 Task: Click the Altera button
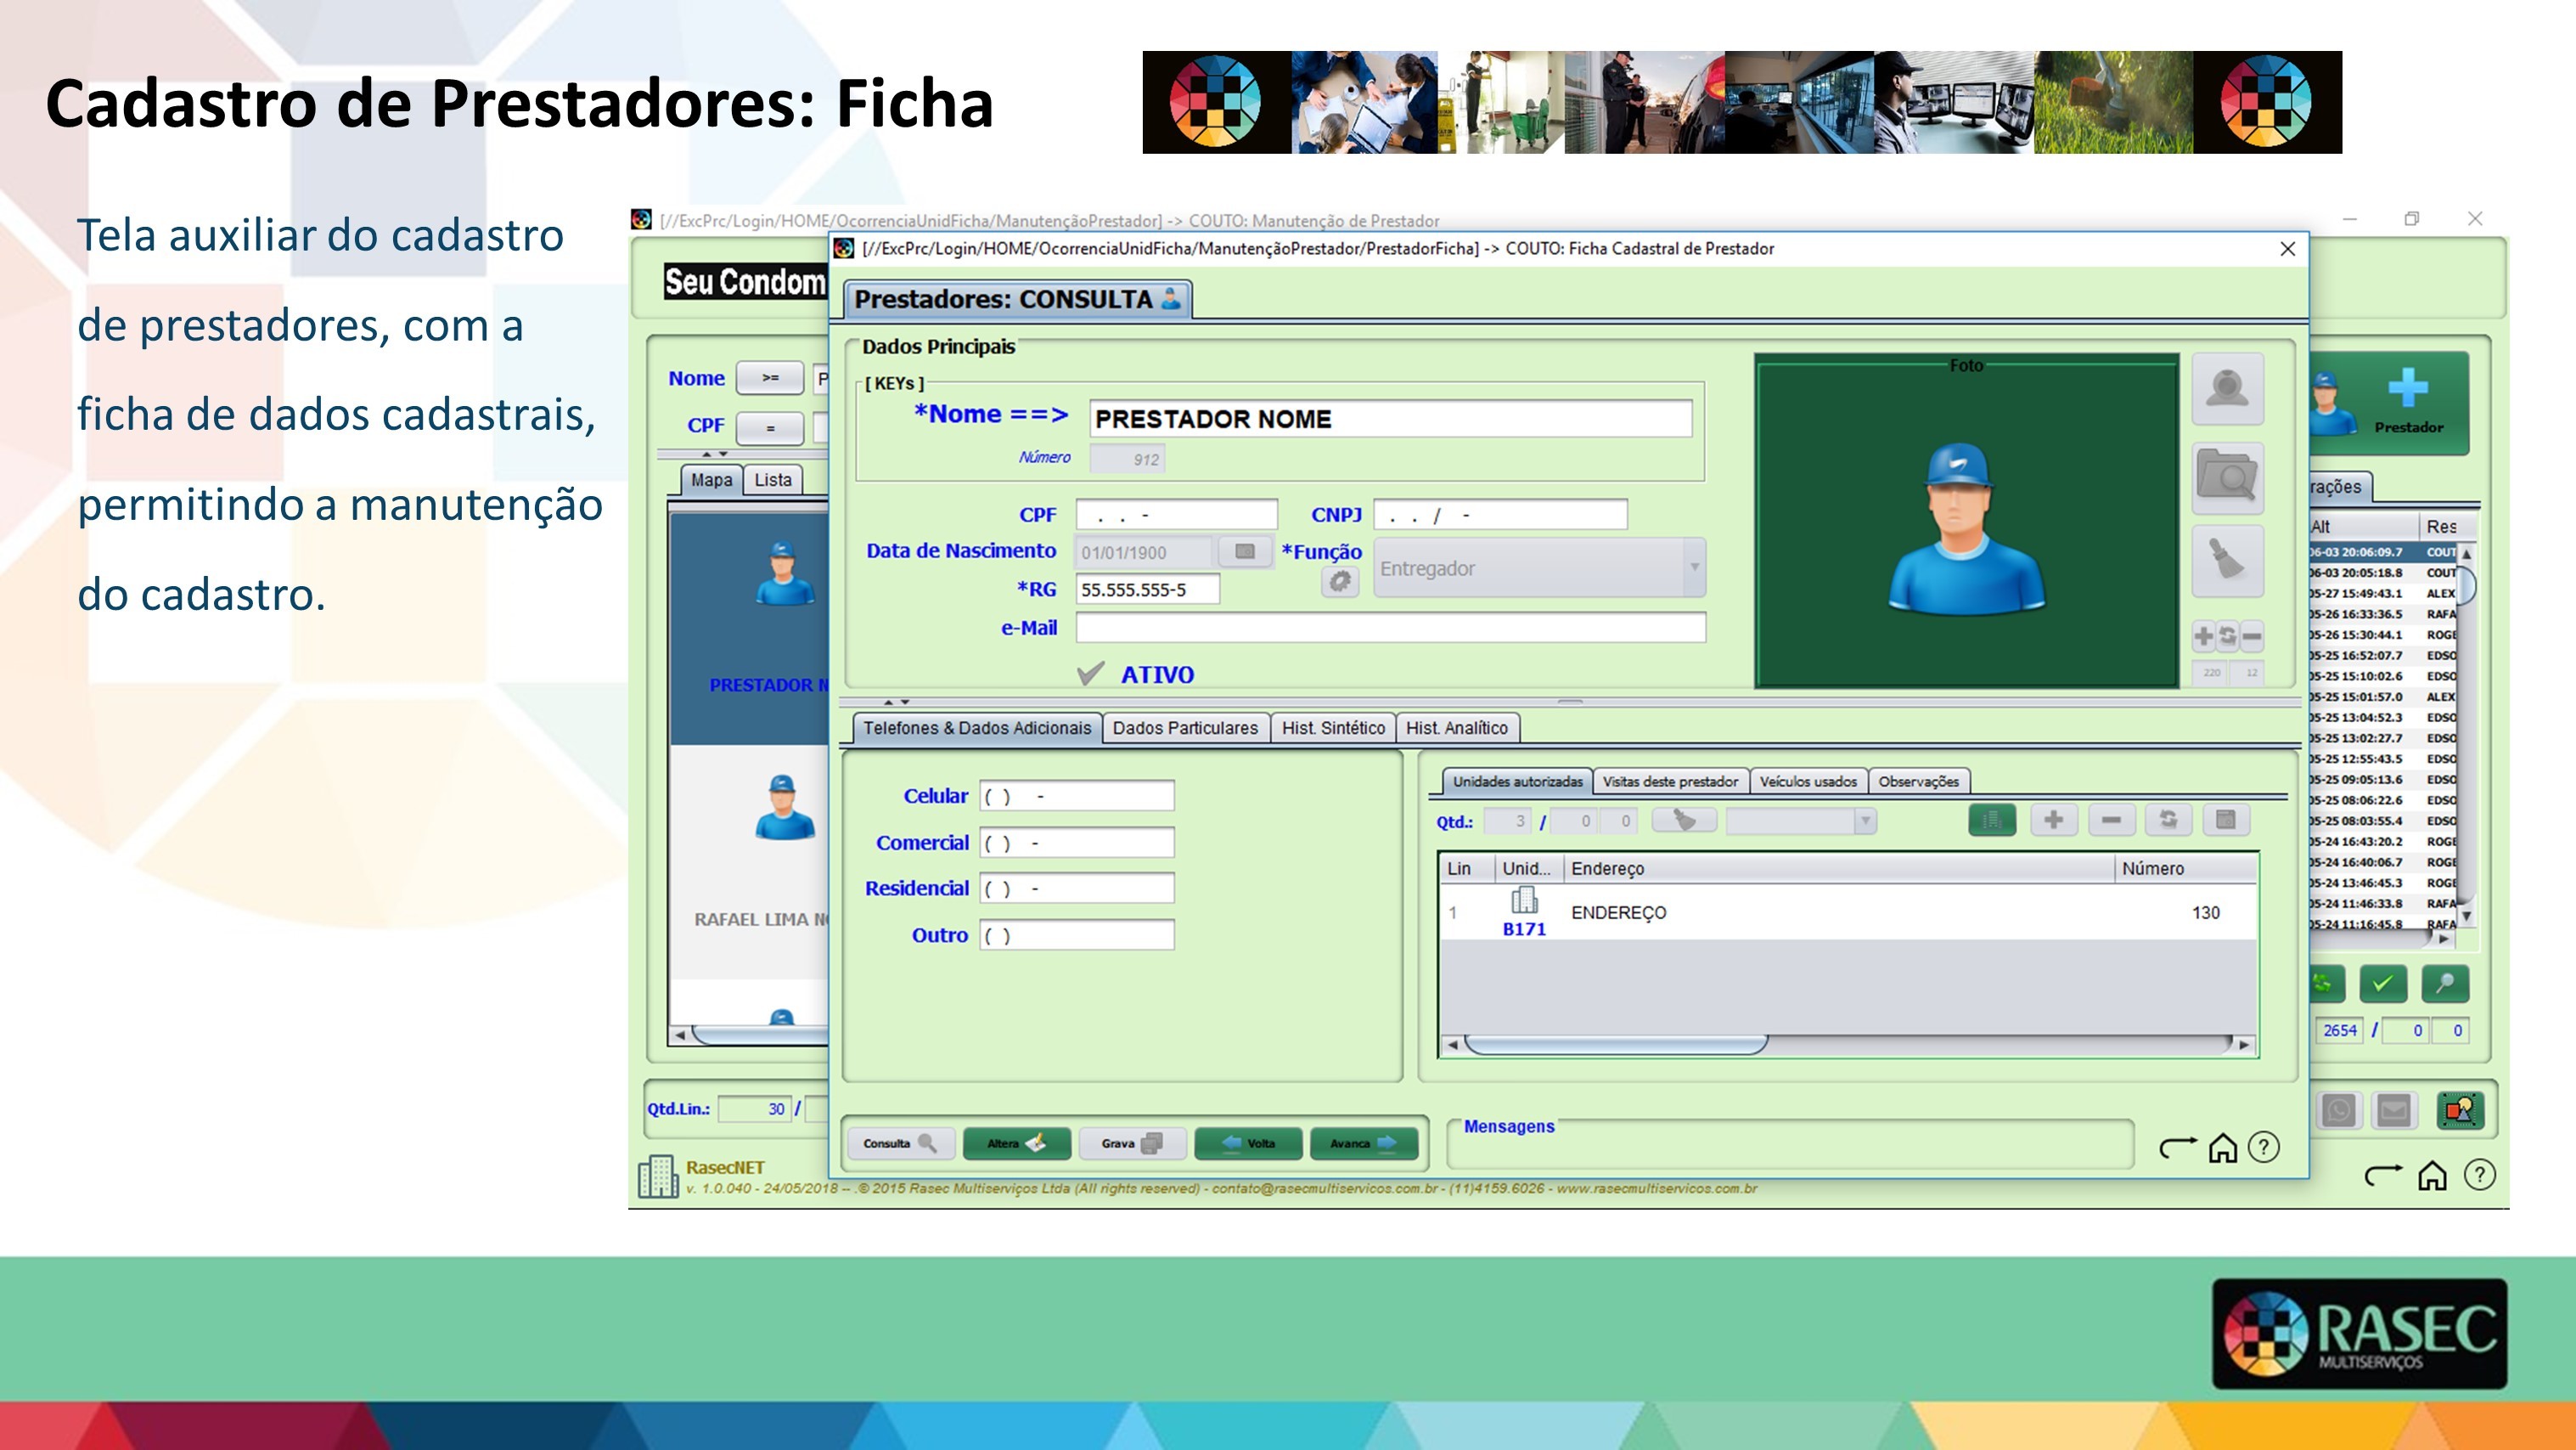1016,1143
